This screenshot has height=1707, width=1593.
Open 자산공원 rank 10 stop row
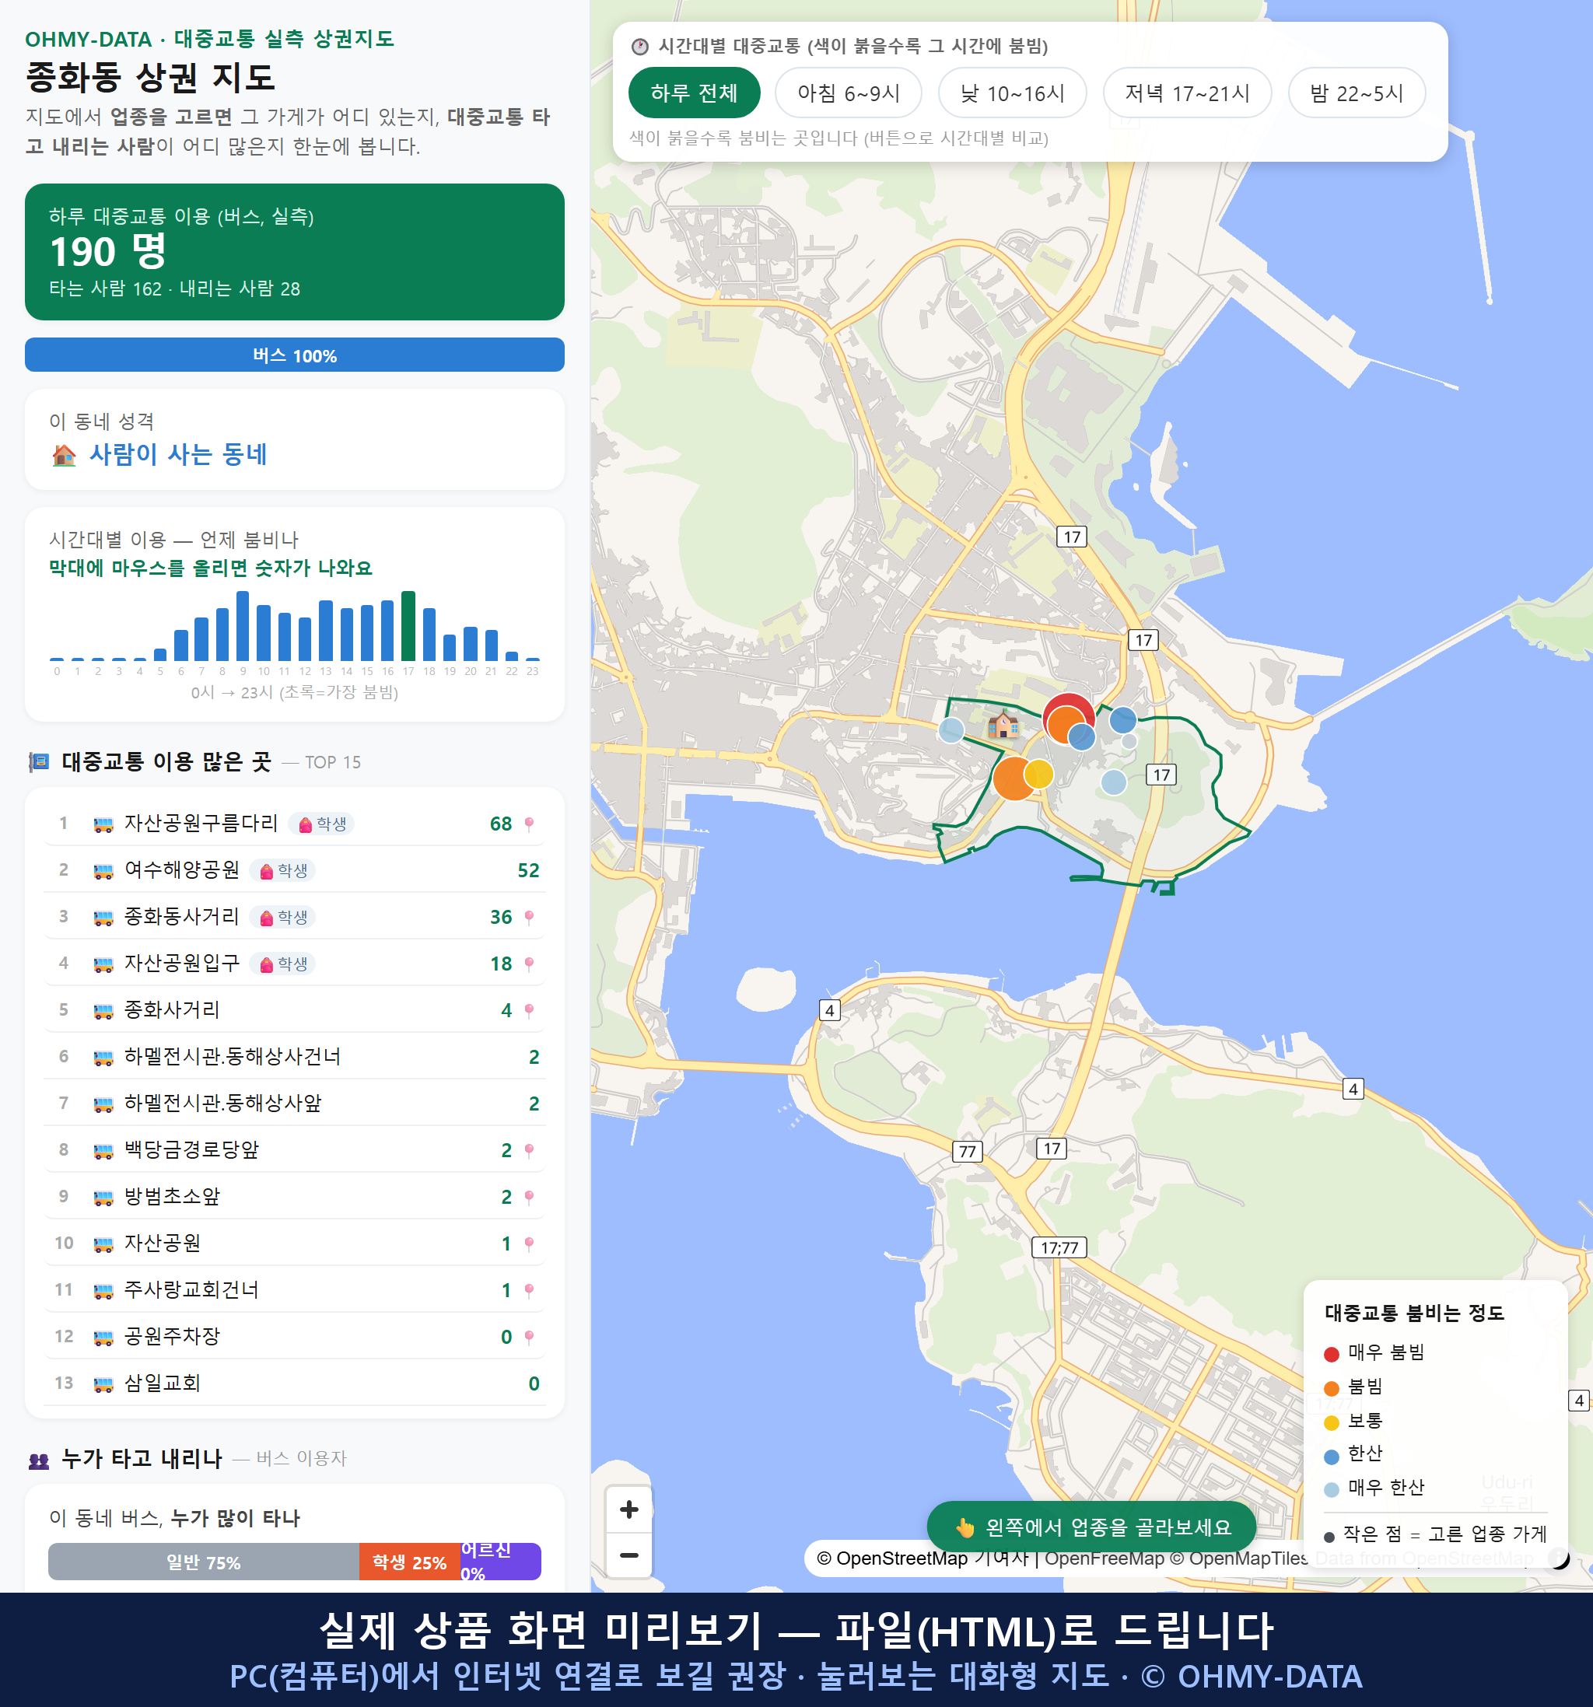295,1244
